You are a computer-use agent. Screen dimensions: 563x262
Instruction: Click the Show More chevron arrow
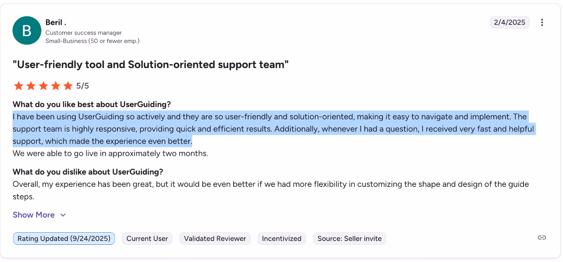(63, 215)
